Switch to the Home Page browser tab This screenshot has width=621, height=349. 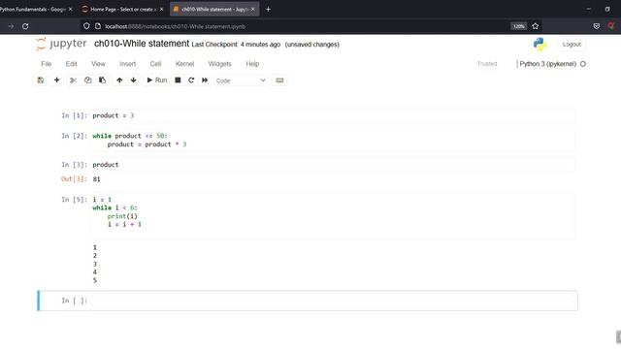122,9
